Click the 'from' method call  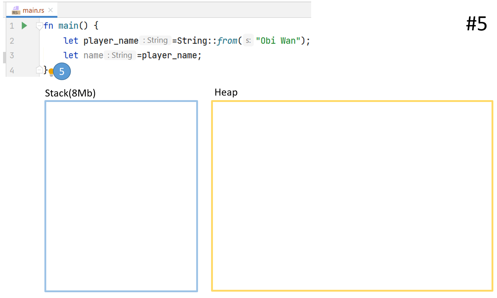point(227,41)
